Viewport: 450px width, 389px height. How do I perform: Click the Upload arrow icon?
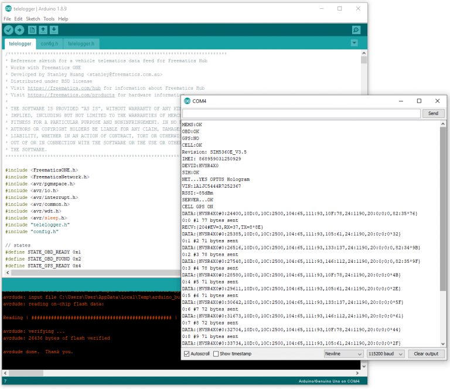(20, 30)
